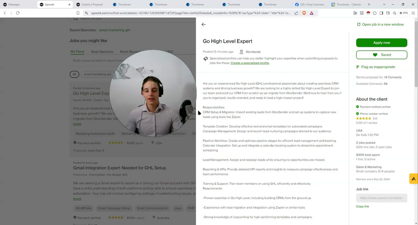Viewport: 418px width, 225px height.
Task: Click the browser address bar URL
Action: point(190,13)
